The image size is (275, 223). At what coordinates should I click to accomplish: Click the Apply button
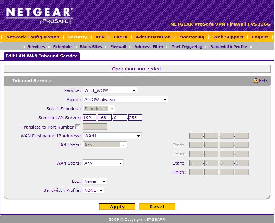pos(117,207)
